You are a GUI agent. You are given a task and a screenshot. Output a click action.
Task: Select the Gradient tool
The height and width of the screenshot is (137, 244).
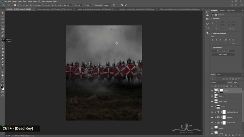coord(3,52)
